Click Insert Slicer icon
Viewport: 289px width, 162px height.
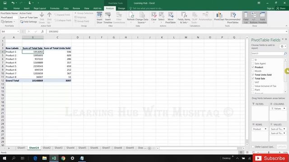99,18
